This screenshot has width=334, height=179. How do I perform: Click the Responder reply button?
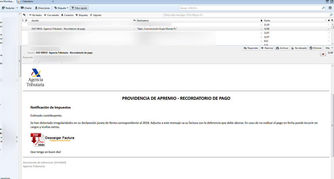pos(251,48)
